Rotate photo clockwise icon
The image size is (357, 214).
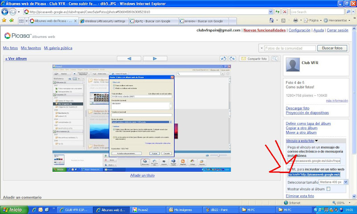[232, 58]
